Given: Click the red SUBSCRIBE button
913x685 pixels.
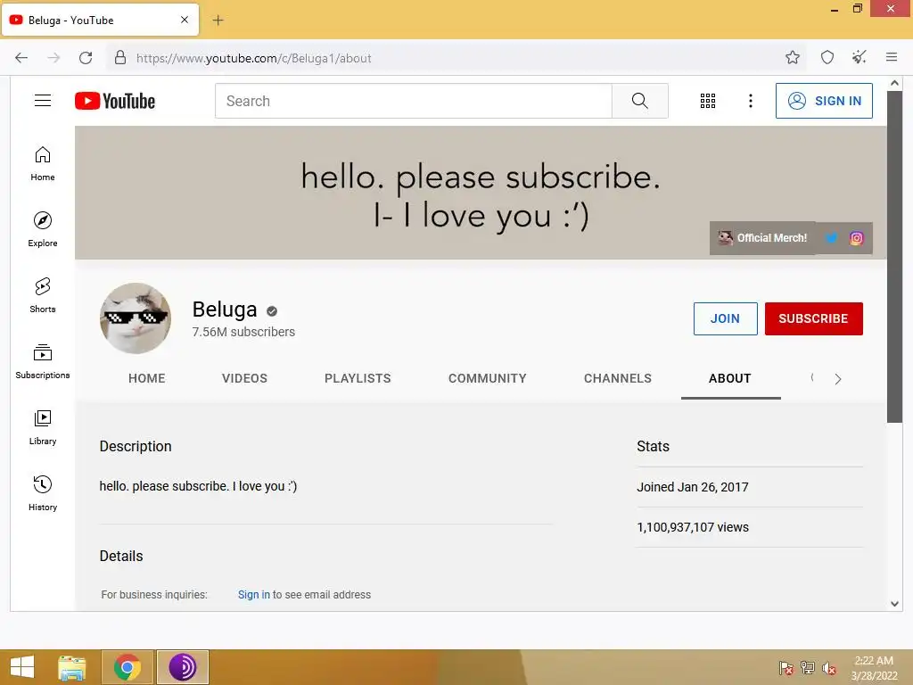Looking at the screenshot, I should pyautogui.click(x=813, y=318).
